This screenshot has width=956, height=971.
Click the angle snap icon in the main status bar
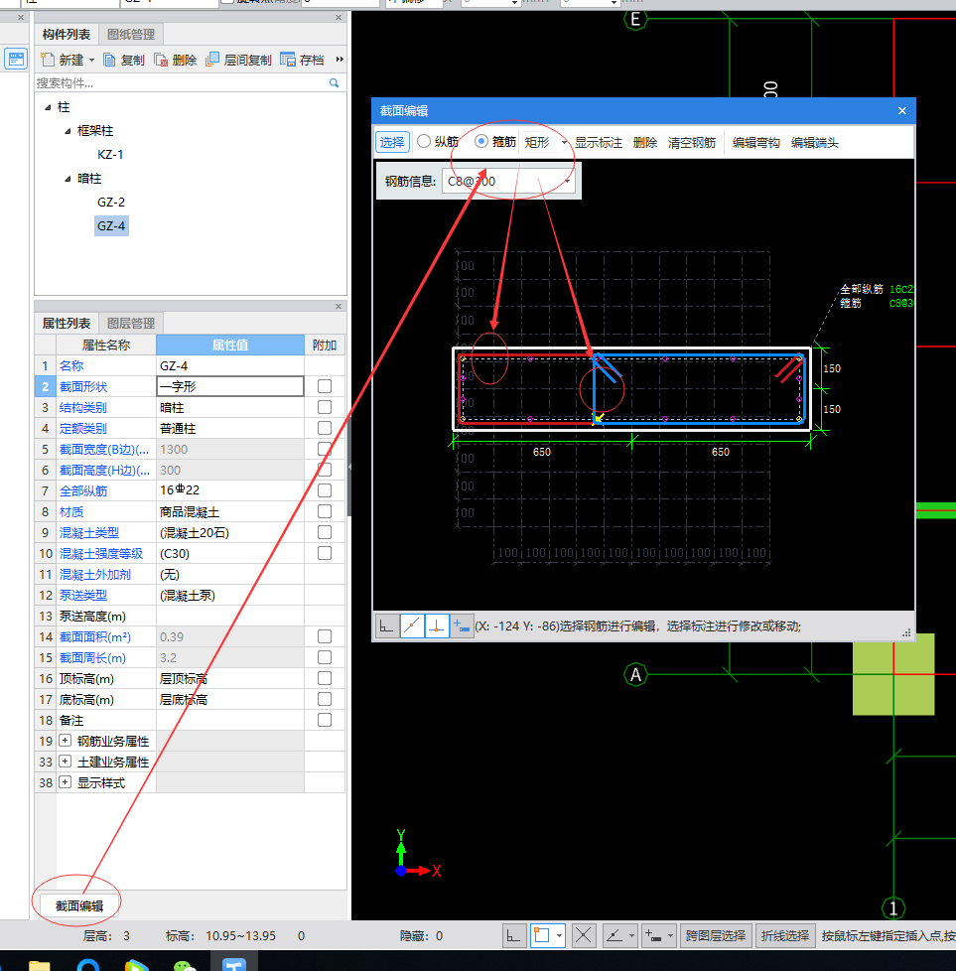(615, 935)
